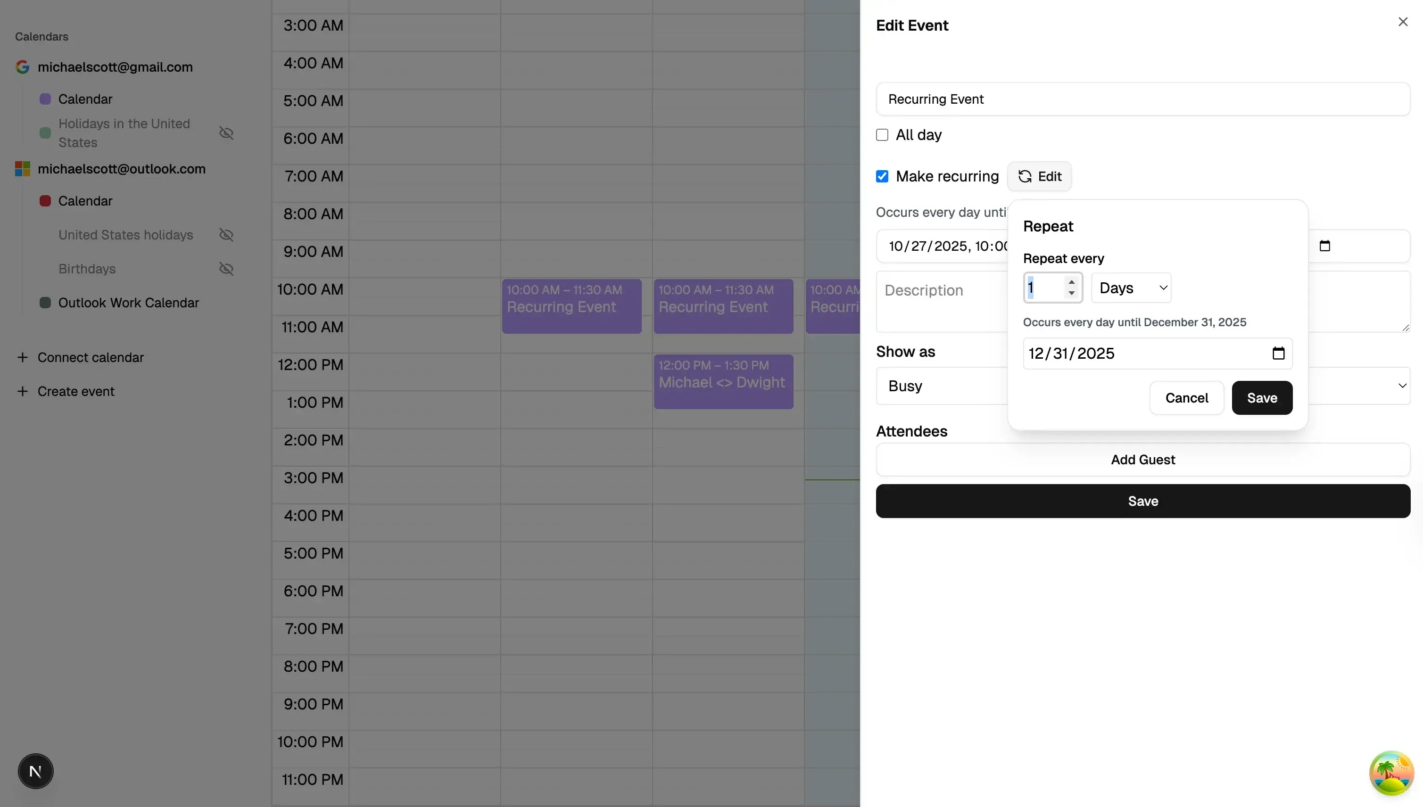Screen dimensions: 1423x807
Task: Click the plus icon next to Create event
Action: (x=23, y=391)
